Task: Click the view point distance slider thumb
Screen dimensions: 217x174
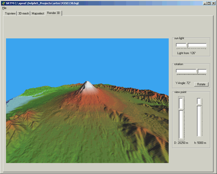Action: click(x=181, y=109)
